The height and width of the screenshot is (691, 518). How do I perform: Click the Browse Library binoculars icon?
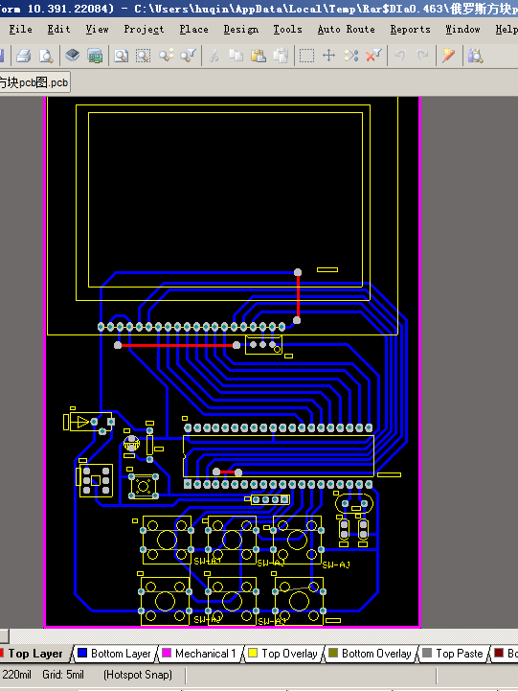[475, 56]
